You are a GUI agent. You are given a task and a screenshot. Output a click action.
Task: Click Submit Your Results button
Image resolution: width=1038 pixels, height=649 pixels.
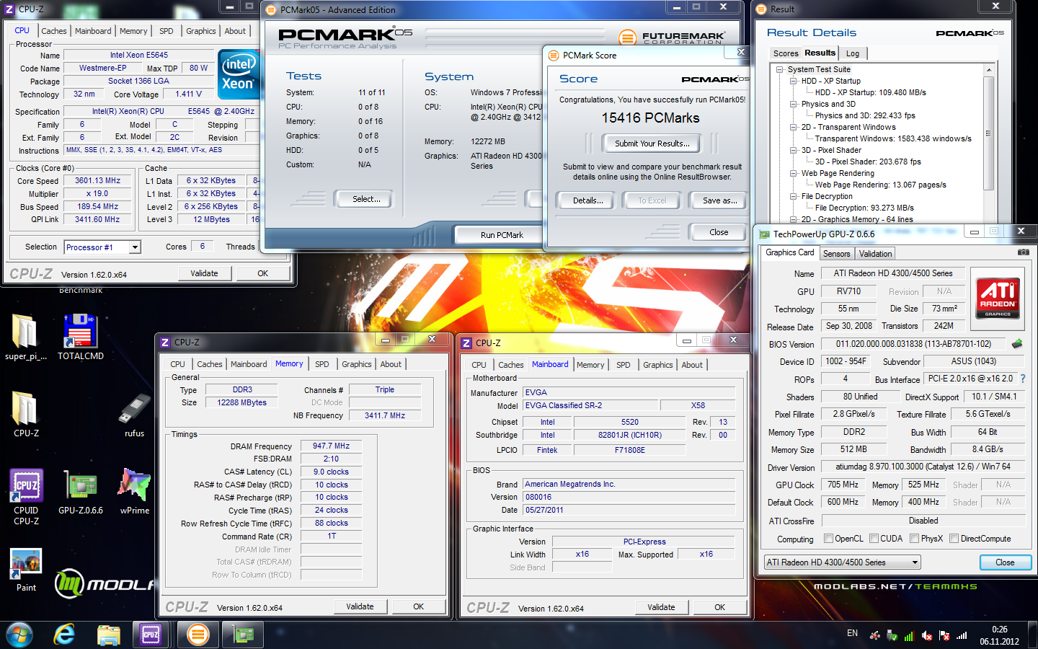click(652, 144)
